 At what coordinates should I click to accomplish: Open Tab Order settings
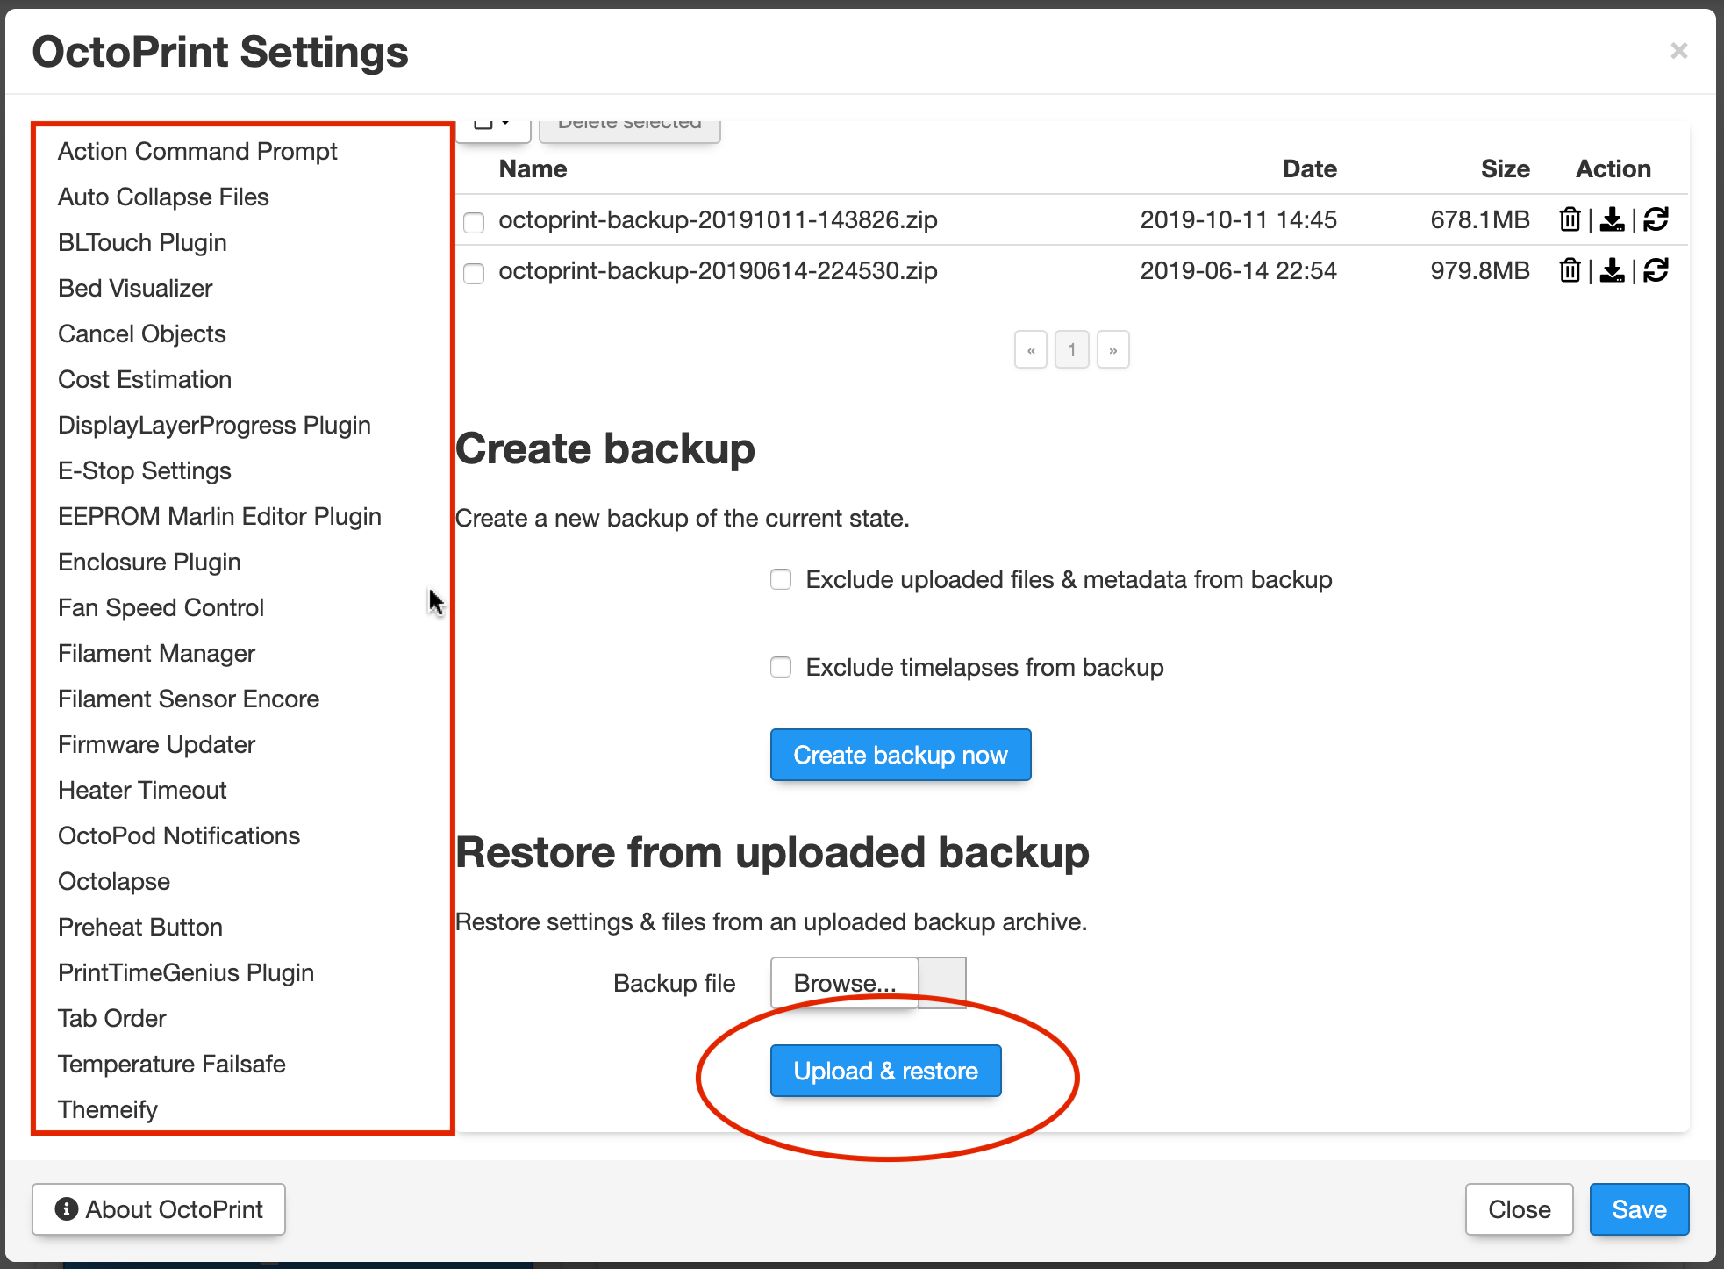(x=112, y=1018)
